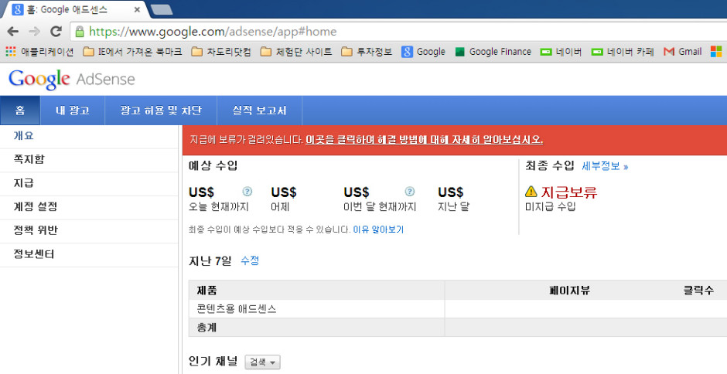Click the '지급보류' red text
This screenshot has width=727, height=374.
click(x=569, y=192)
